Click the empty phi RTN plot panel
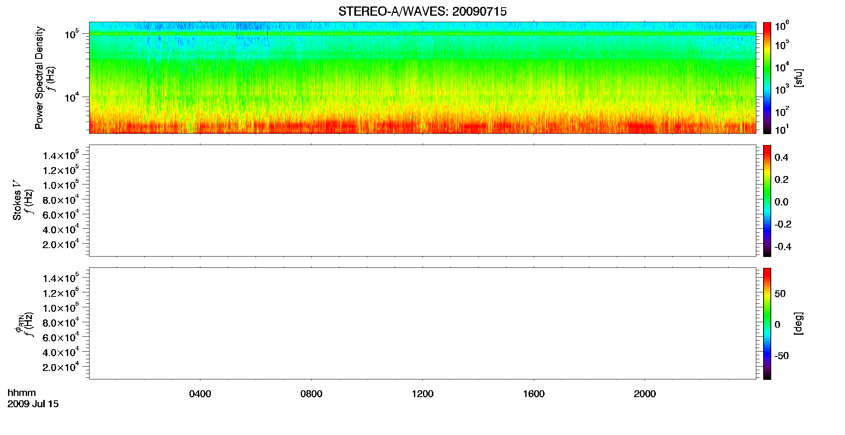 click(x=422, y=323)
